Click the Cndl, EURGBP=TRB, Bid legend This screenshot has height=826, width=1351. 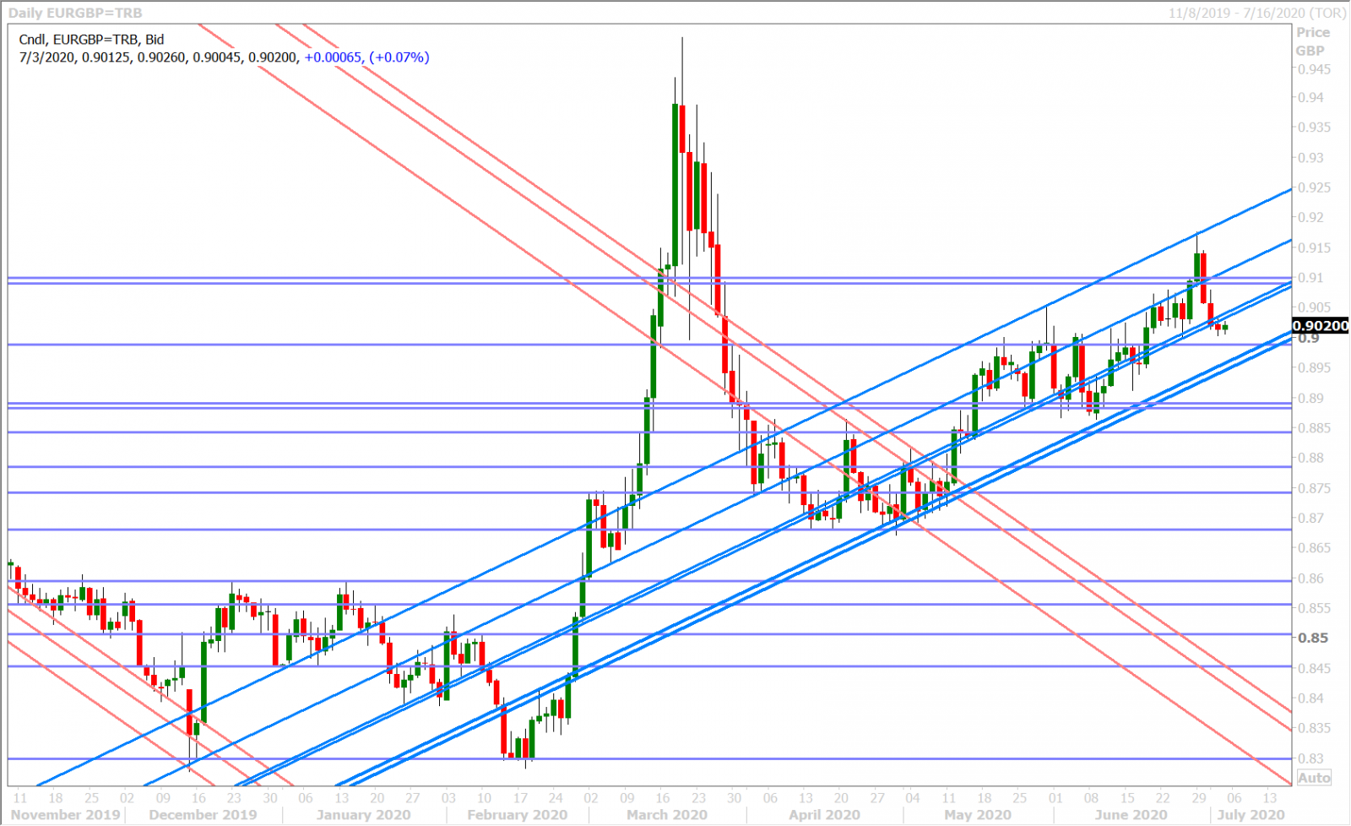click(91, 39)
